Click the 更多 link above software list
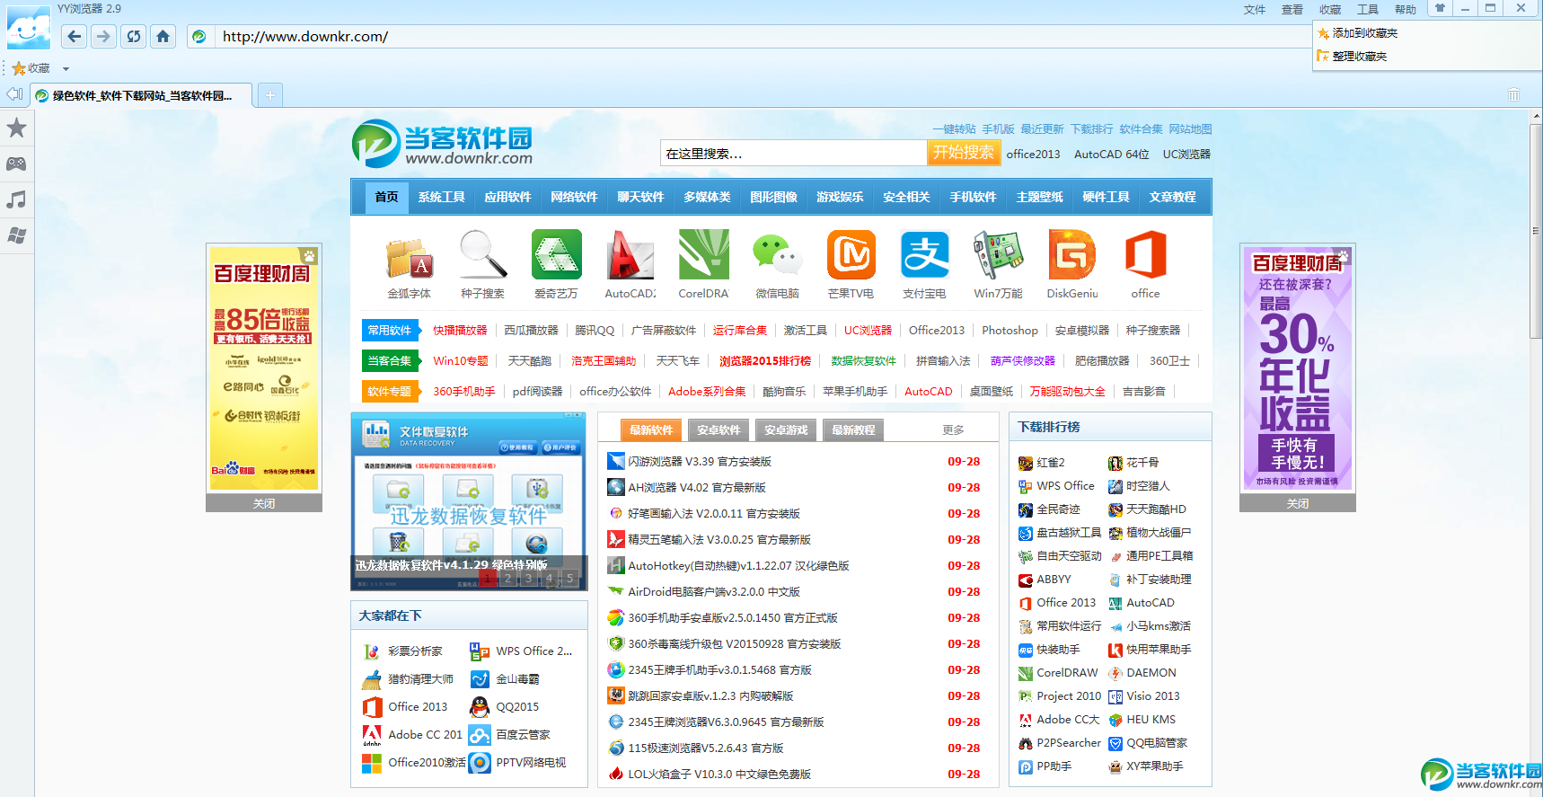This screenshot has height=797, width=1543. click(953, 429)
